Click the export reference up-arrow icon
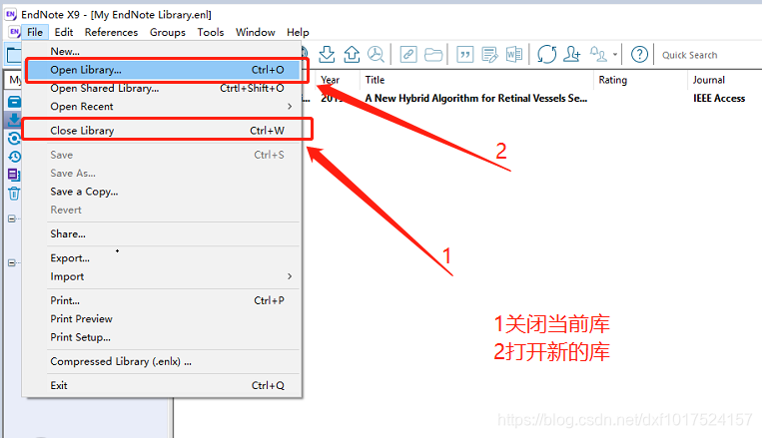 click(352, 55)
